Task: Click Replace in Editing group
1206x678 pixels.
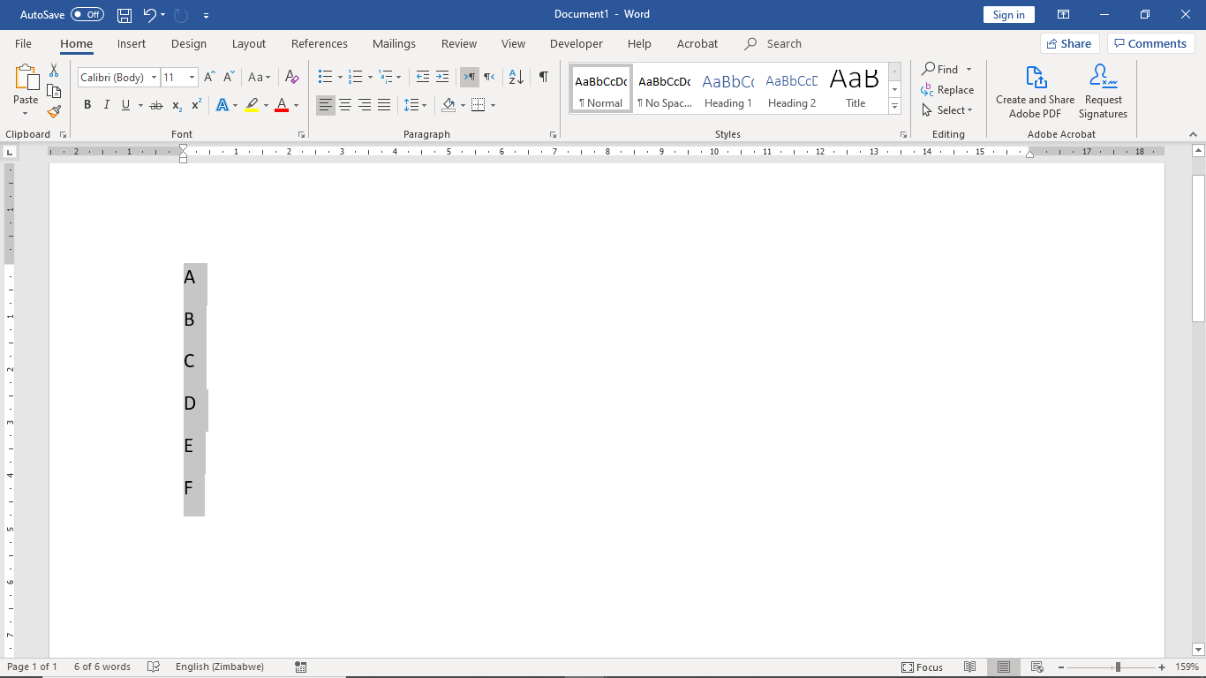Action: pos(946,90)
